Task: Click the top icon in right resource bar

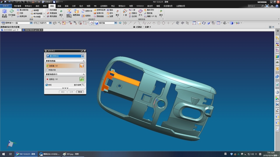Action: point(278,31)
